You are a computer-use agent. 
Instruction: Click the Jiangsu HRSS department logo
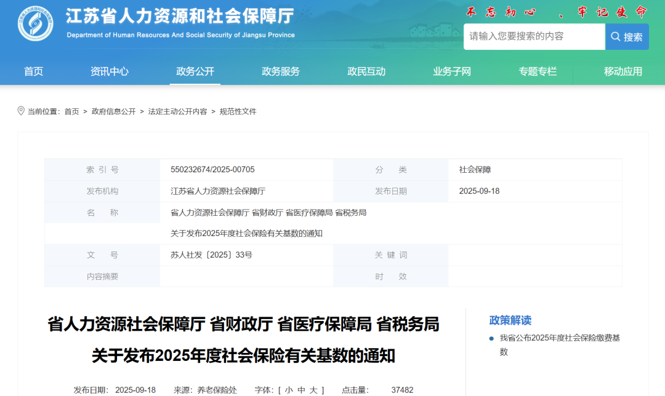[35, 23]
